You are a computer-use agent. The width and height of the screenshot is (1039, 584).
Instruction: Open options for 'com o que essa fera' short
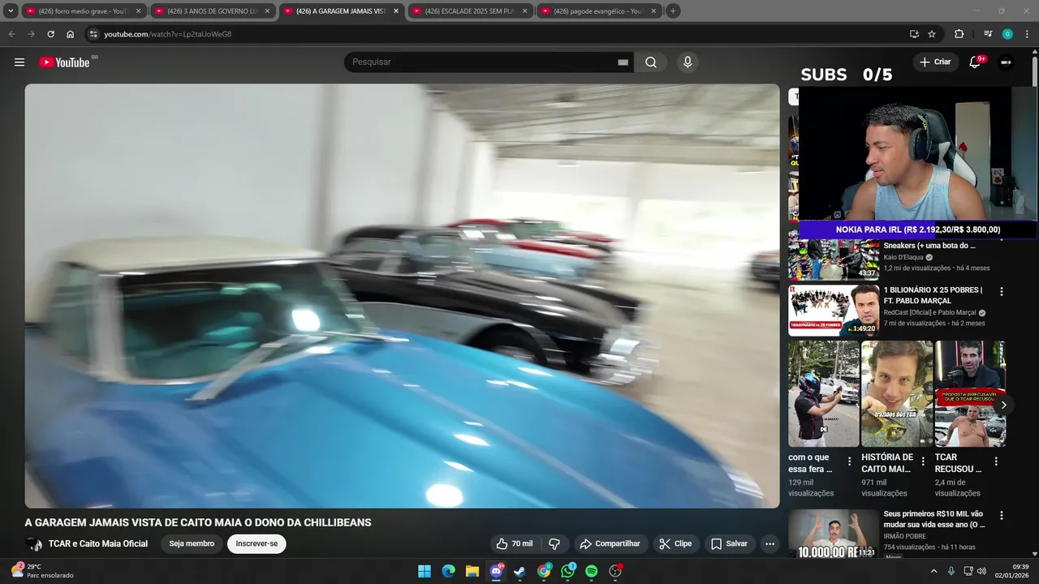pos(849,461)
